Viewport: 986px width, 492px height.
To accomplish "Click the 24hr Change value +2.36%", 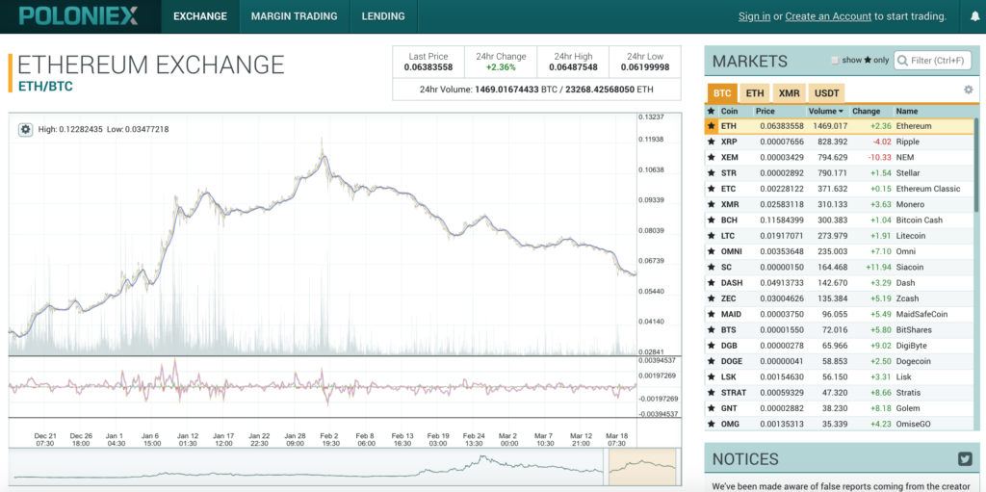I will point(501,67).
